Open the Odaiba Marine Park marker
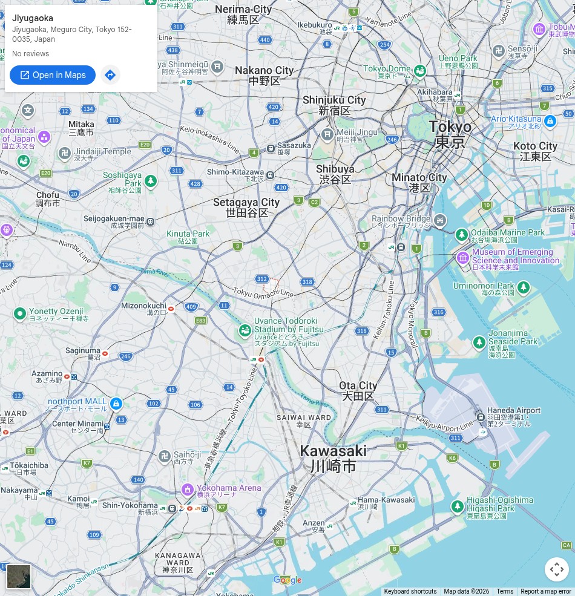Viewport: 575px width, 596px height. tap(462, 235)
